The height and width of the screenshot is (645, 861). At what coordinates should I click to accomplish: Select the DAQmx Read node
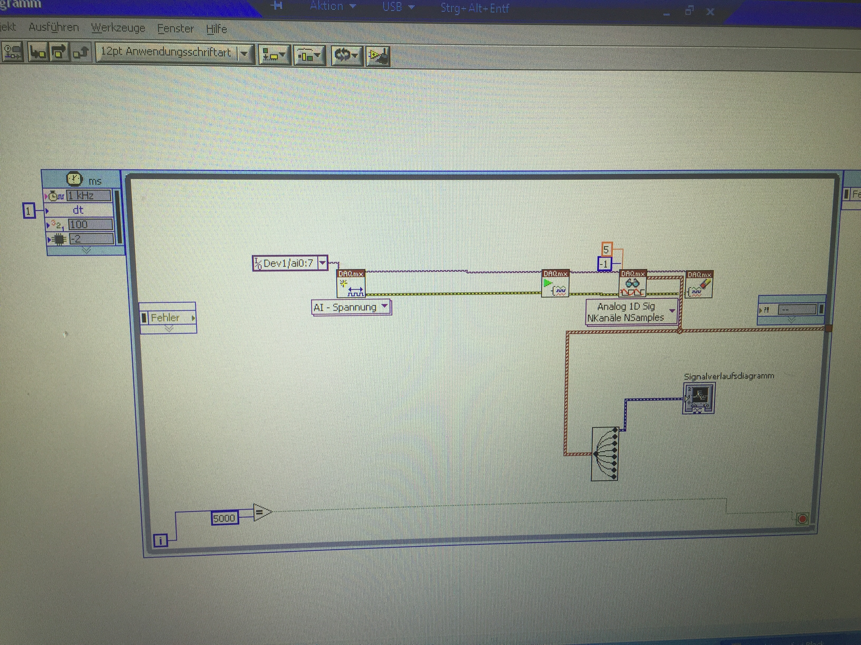coord(633,284)
